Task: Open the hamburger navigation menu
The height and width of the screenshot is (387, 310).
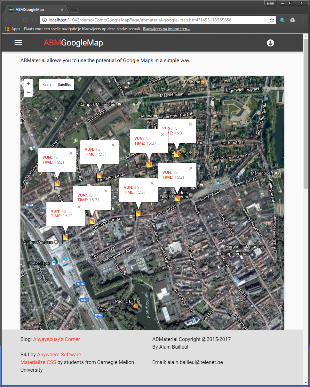Action: click(x=18, y=43)
